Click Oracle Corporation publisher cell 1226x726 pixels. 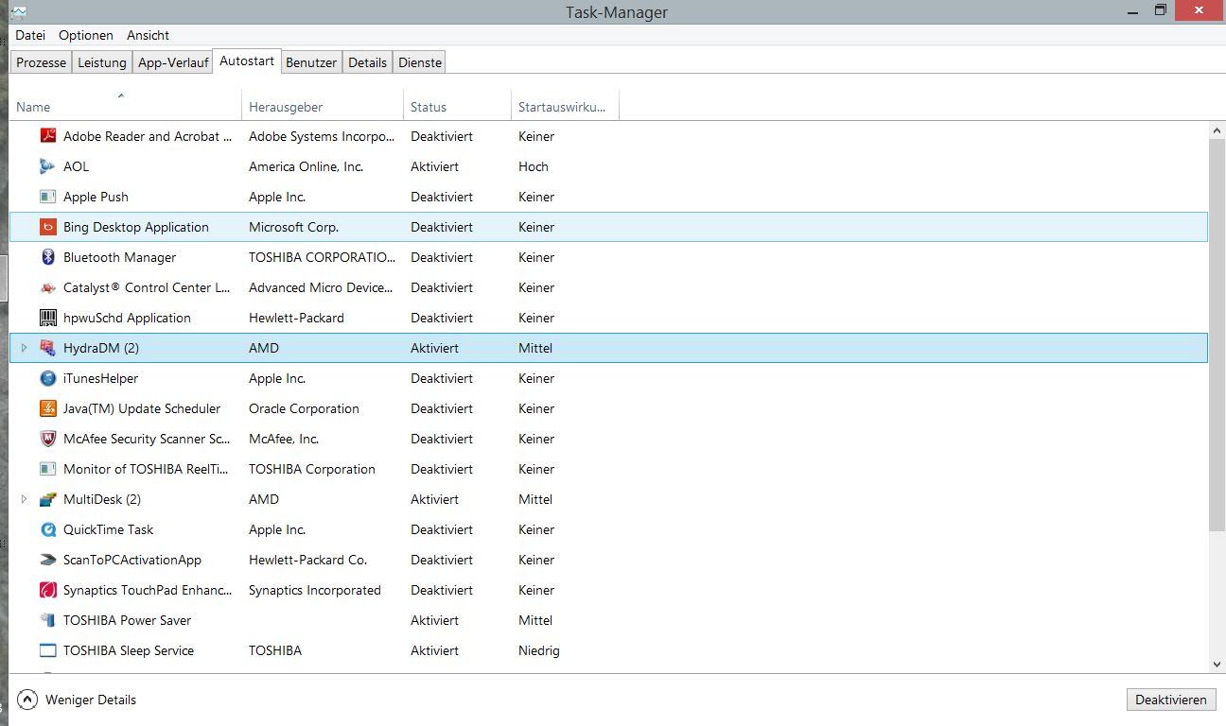tap(304, 408)
